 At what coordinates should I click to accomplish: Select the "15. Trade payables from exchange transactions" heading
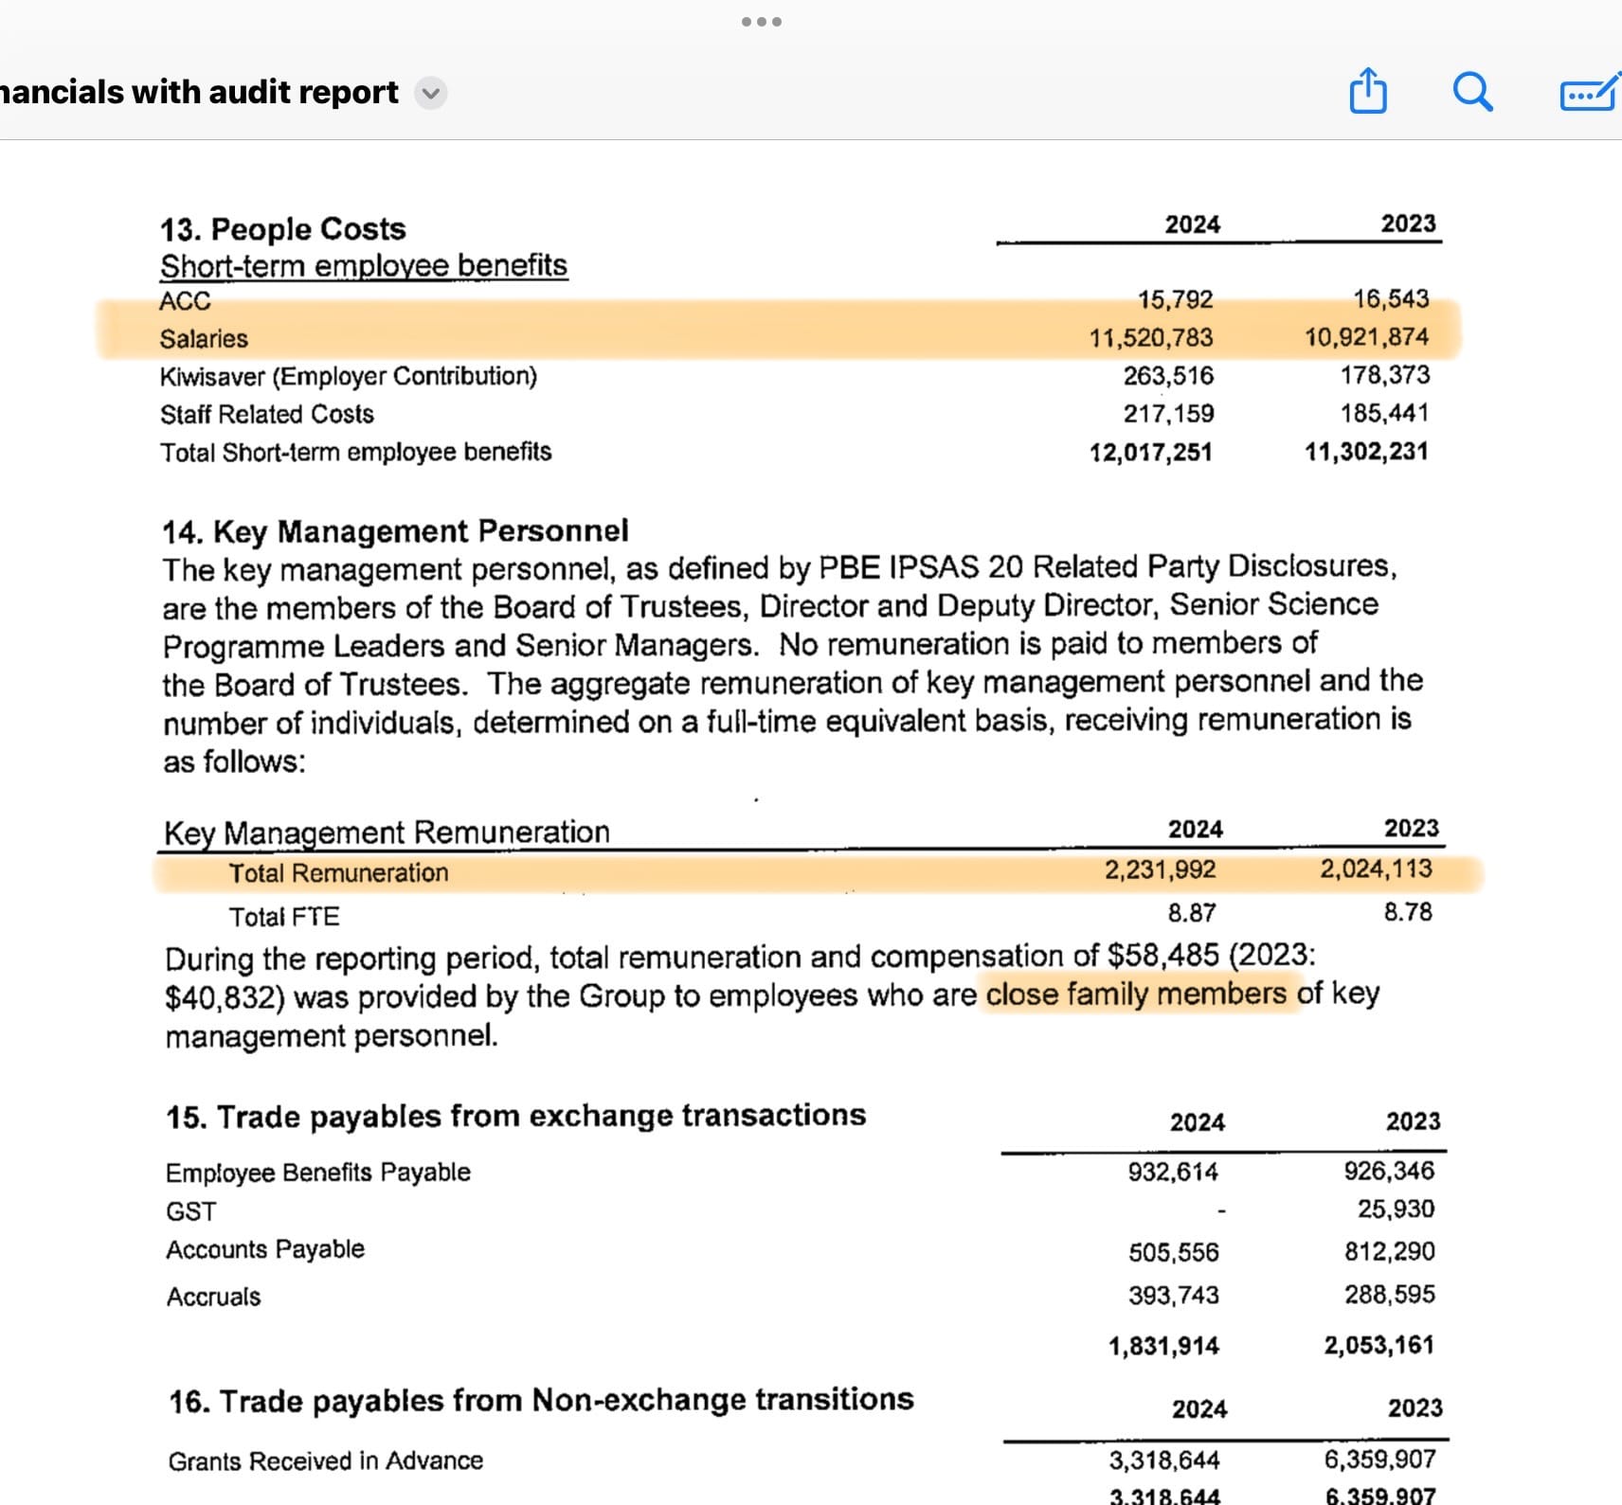click(515, 1116)
